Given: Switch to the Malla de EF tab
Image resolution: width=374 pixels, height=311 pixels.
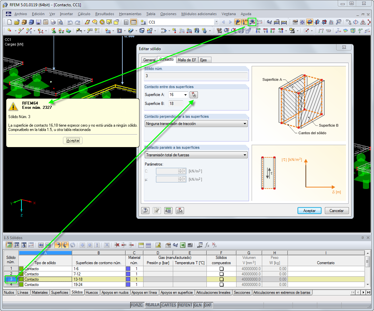Looking at the screenshot, I should [187, 60].
